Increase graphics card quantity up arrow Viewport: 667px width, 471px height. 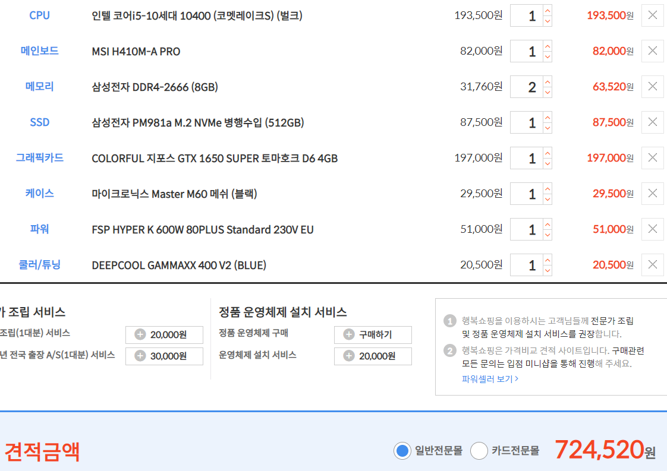(548, 153)
